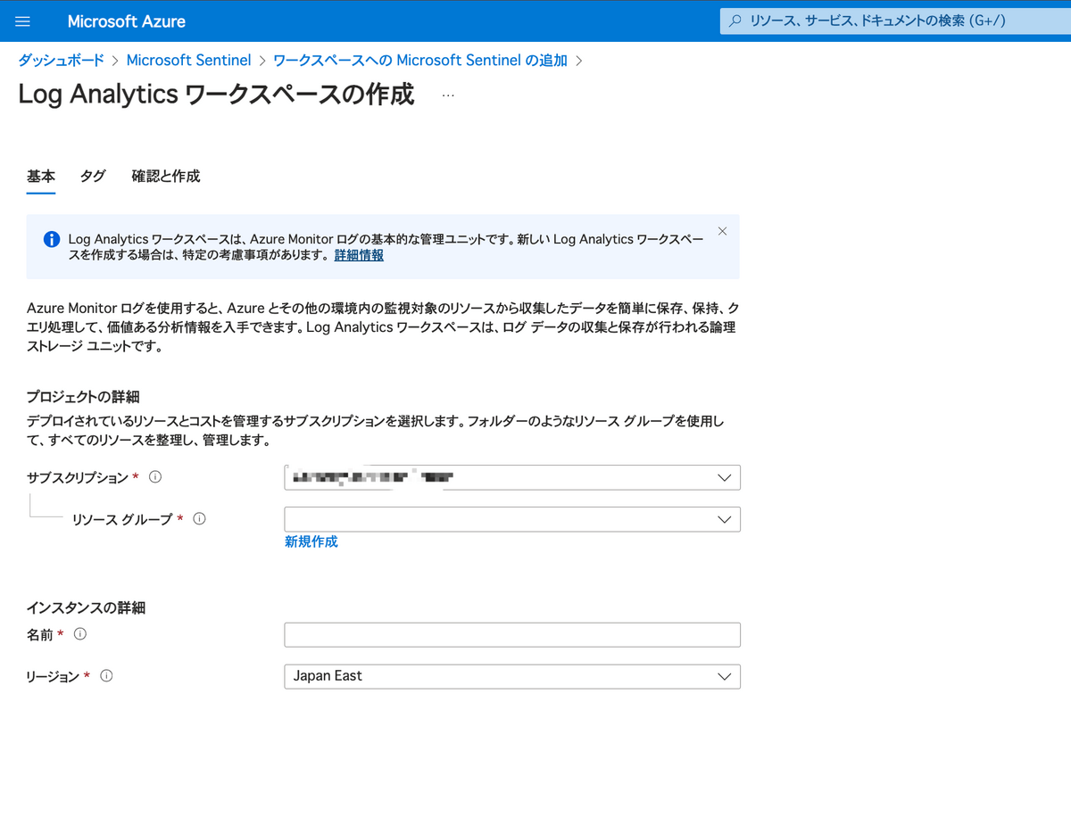The width and height of the screenshot is (1071, 834).
Task: Open the リージョン Japan East dropdown
Action: tap(512, 676)
